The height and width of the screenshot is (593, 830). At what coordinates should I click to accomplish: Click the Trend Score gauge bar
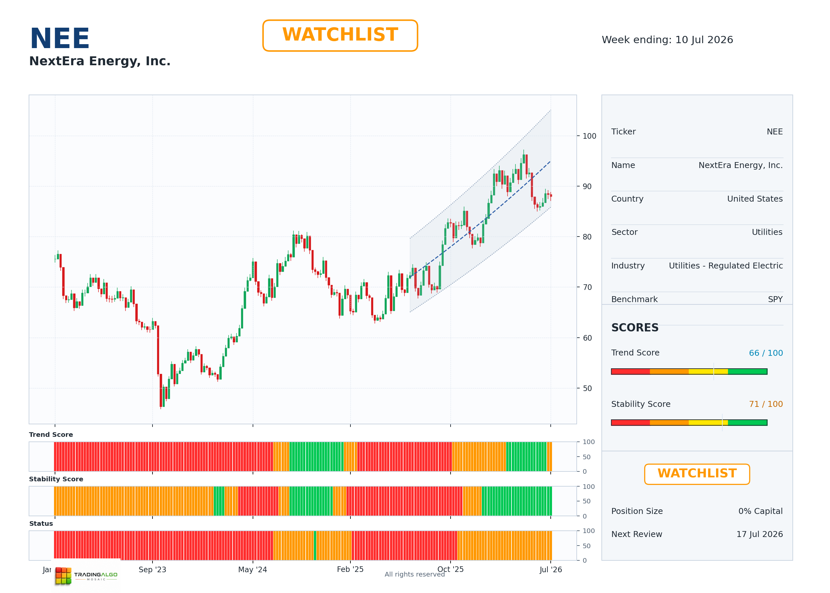(x=689, y=371)
